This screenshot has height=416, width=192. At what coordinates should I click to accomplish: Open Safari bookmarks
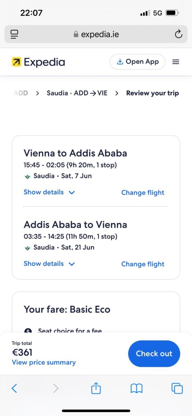137,388
